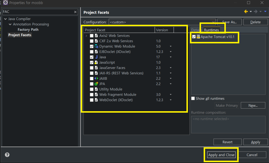Uncheck the JavaScript facet checkbox
The height and width of the screenshot is (163, 269).
pyautogui.click(x=92, y=63)
